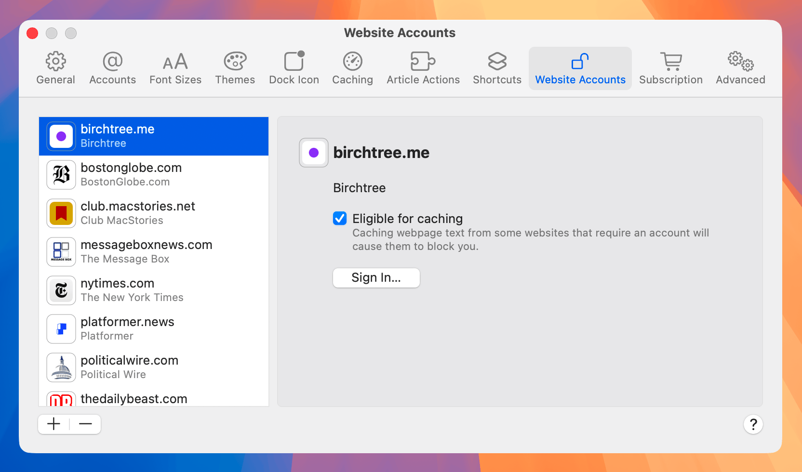
Task: Open the Font Sizes AA icon
Action: coord(175,61)
